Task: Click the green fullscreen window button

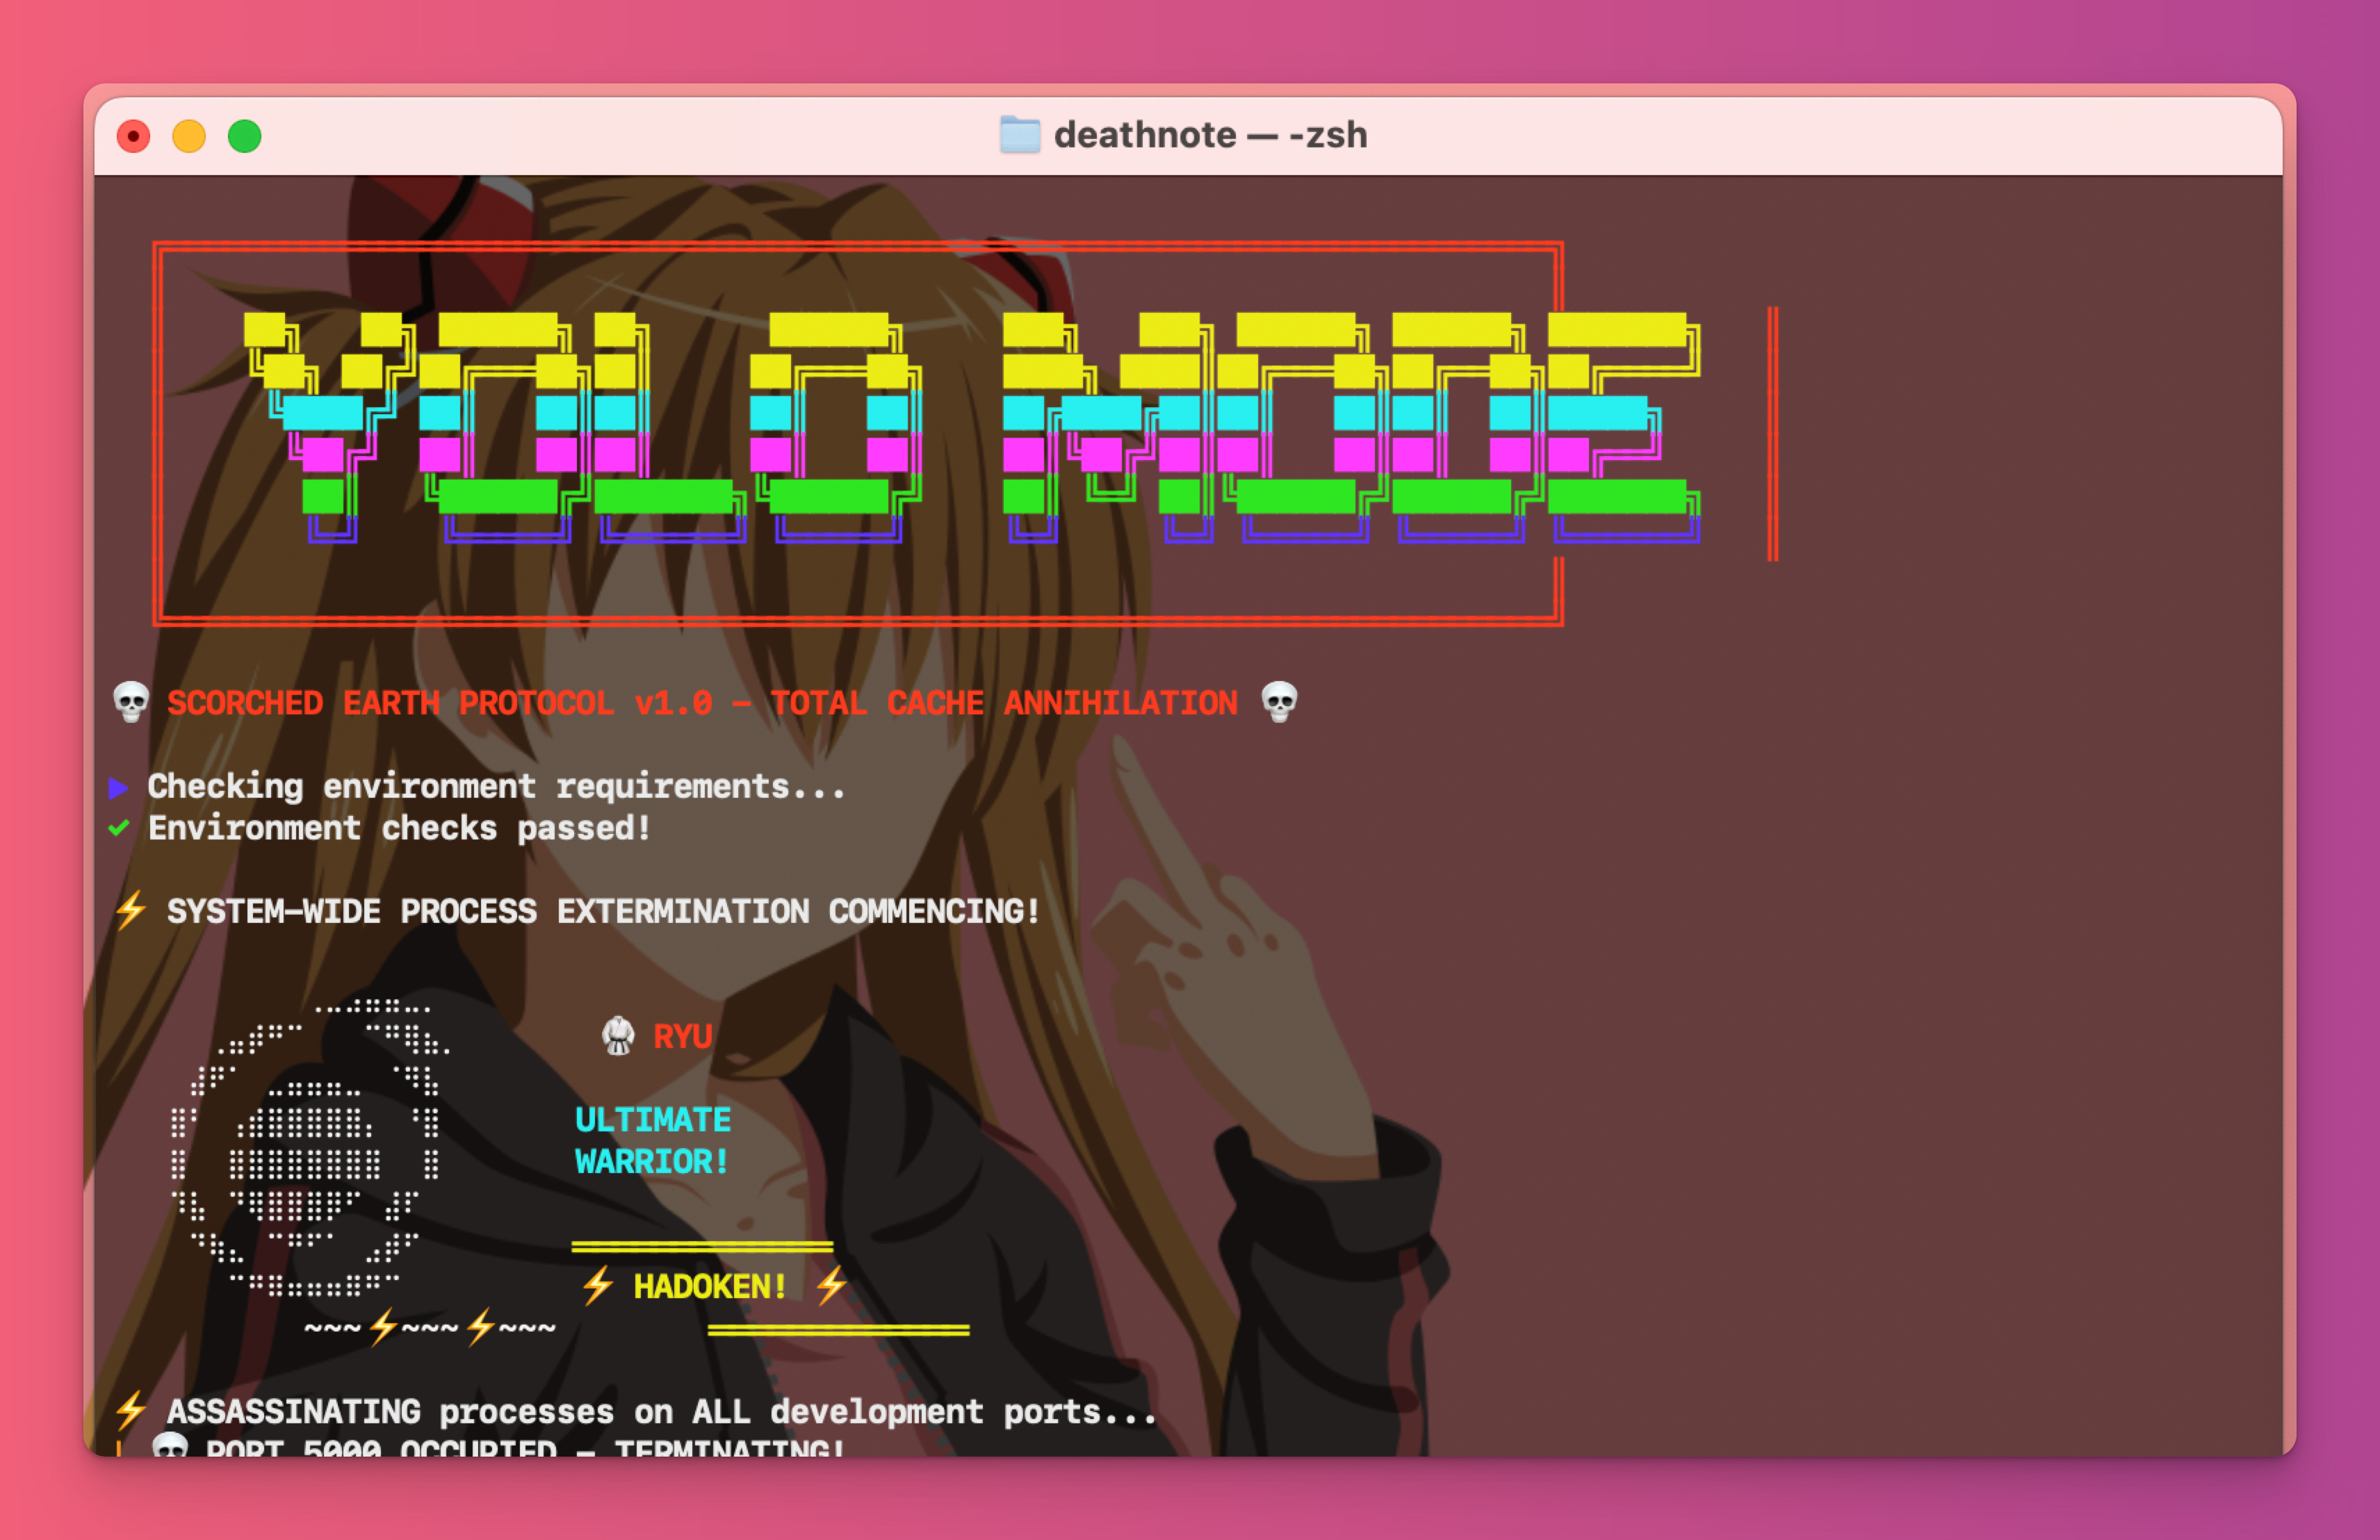Action: pos(245,136)
